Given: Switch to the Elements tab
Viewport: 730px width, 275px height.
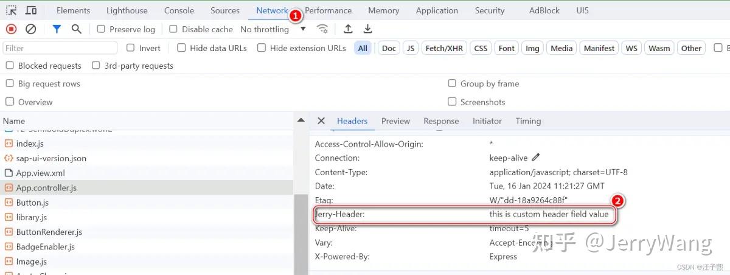Looking at the screenshot, I should tap(73, 10).
